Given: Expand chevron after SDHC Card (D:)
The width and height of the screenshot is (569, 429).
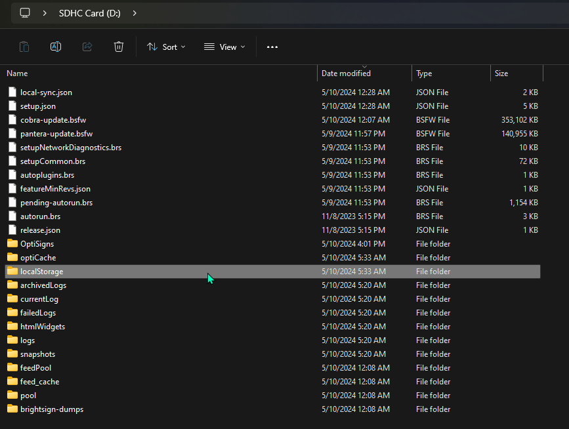Looking at the screenshot, I should click(135, 13).
